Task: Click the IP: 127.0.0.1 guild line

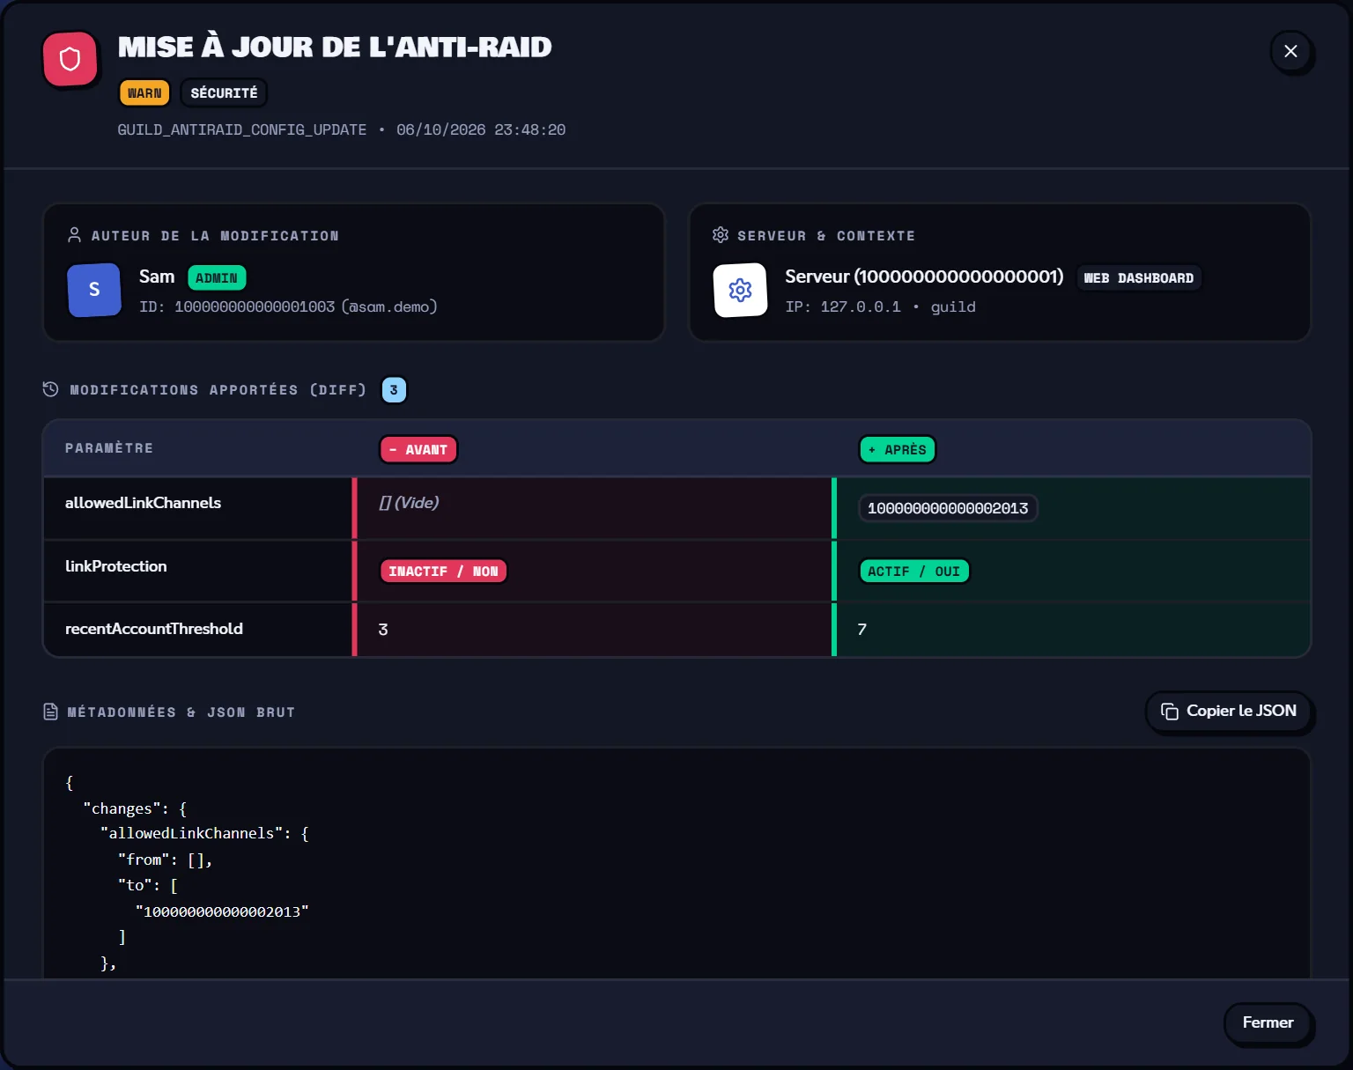Action: [881, 306]
